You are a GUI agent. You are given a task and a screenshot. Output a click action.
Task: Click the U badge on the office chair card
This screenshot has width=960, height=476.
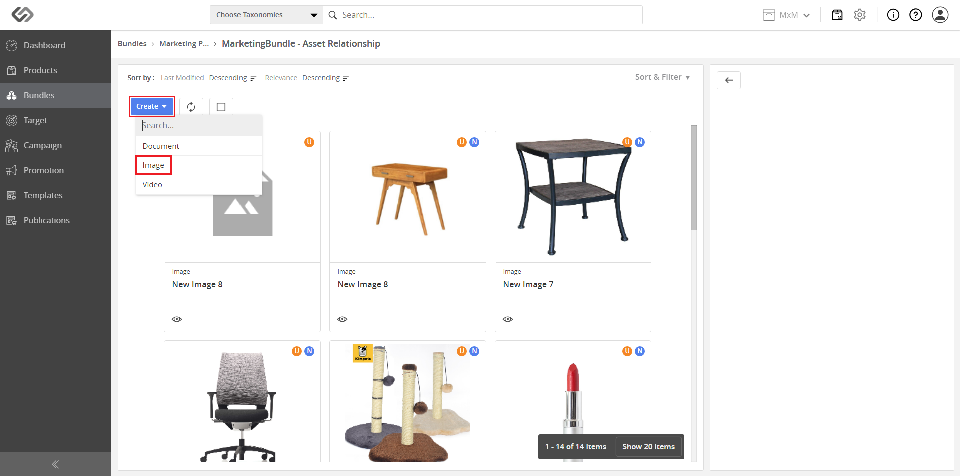[x=297, y=351]
